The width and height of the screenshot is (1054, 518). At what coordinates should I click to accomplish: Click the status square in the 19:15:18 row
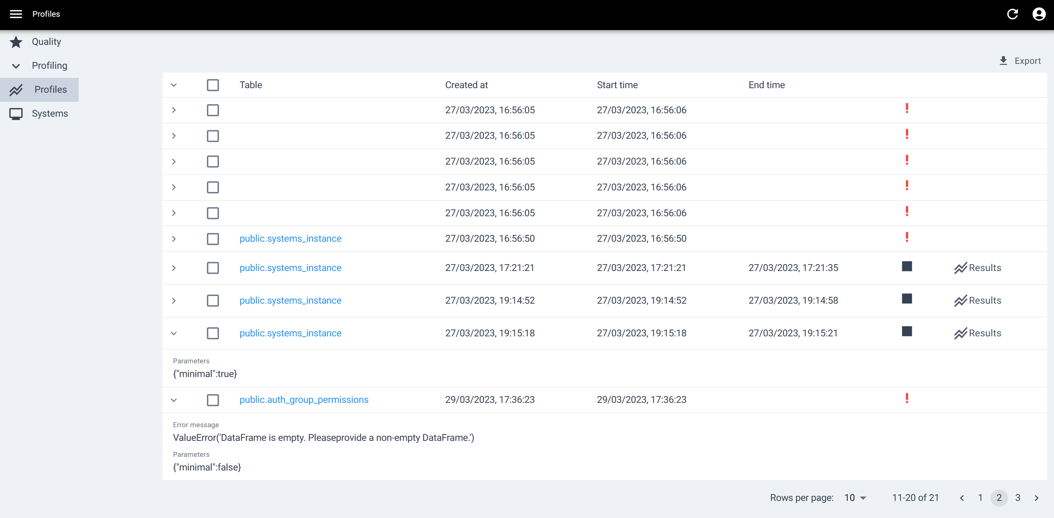(907, 331)
